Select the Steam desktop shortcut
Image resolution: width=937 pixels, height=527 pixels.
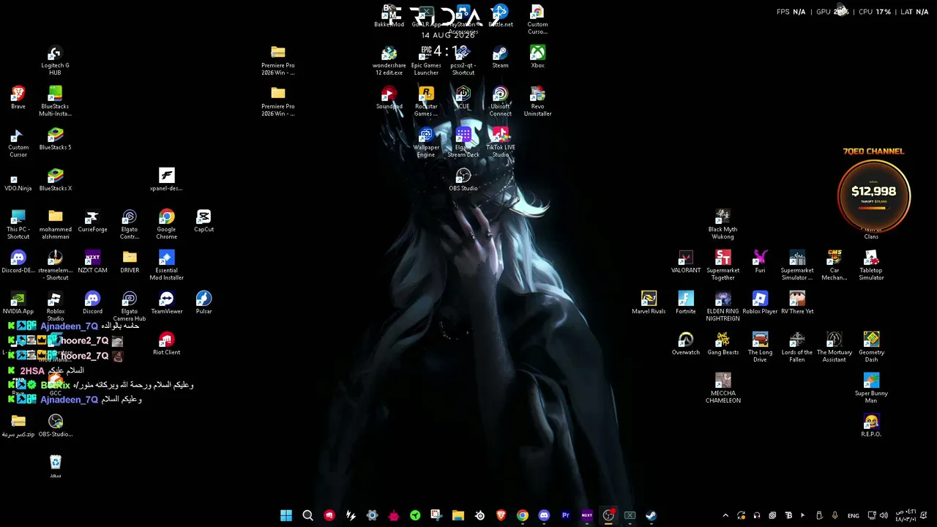click(500, 57)
